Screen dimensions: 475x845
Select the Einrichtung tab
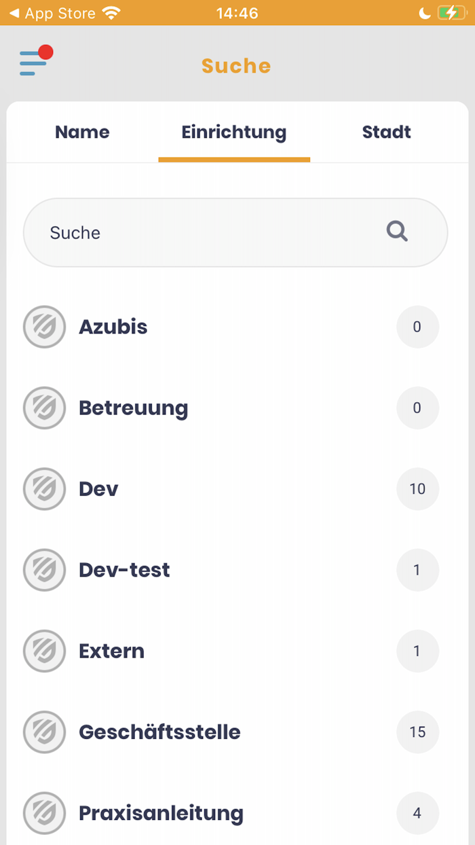234,132
